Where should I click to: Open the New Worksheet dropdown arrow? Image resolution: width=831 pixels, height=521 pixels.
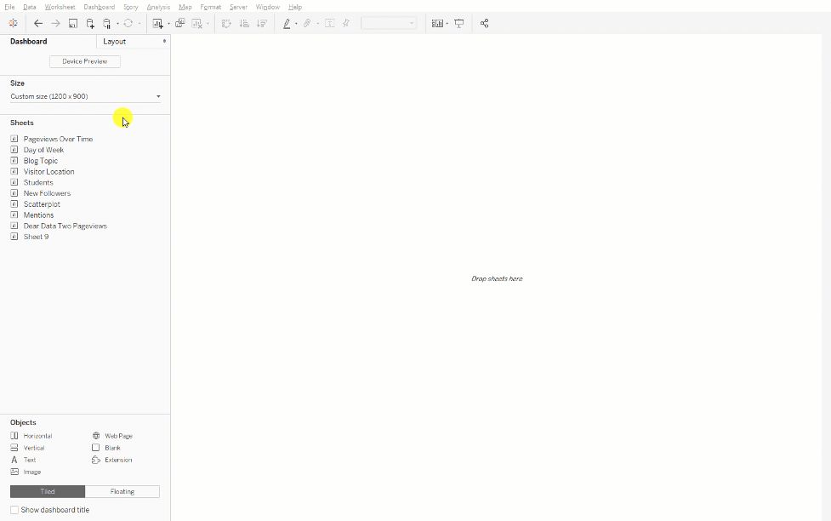click(x=168, y=24)
